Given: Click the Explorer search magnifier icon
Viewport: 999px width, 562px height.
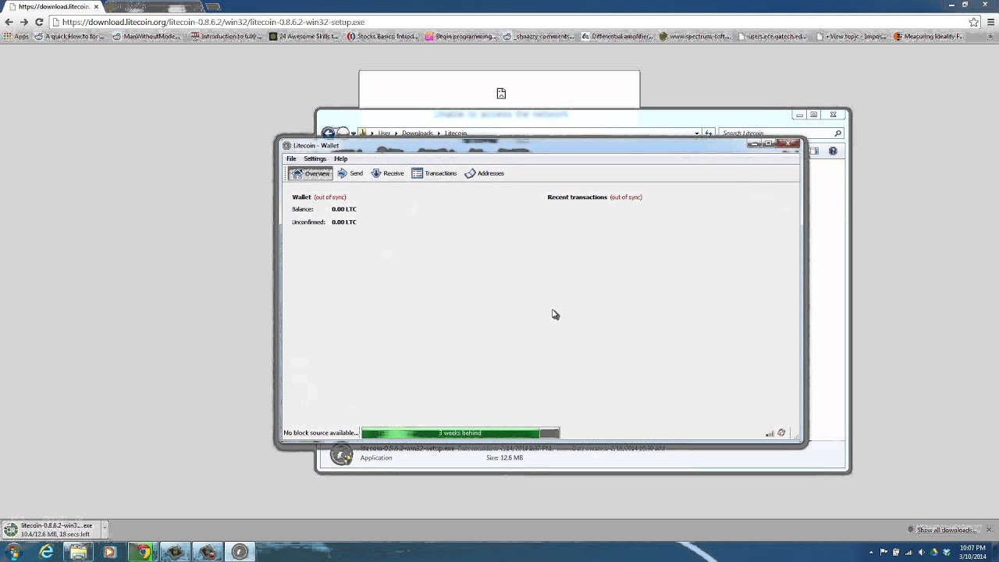Looking at the screenshot, I should click(x=838, y=133).
